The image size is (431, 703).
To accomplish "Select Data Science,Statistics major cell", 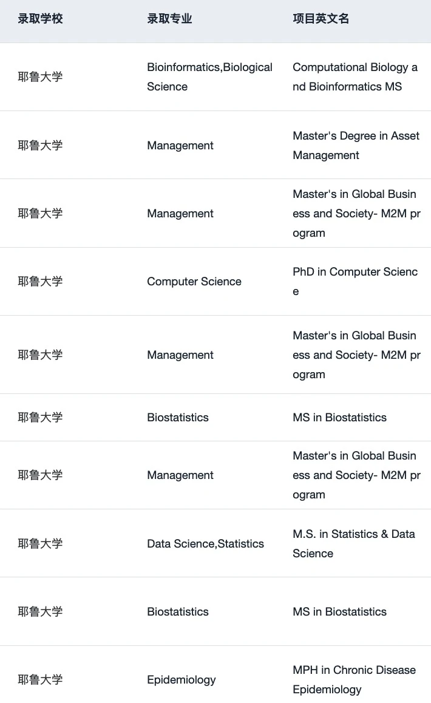I will pos(205,544).
